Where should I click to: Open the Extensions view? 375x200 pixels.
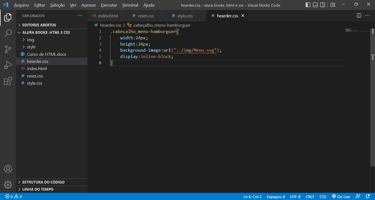coord(8,81)
